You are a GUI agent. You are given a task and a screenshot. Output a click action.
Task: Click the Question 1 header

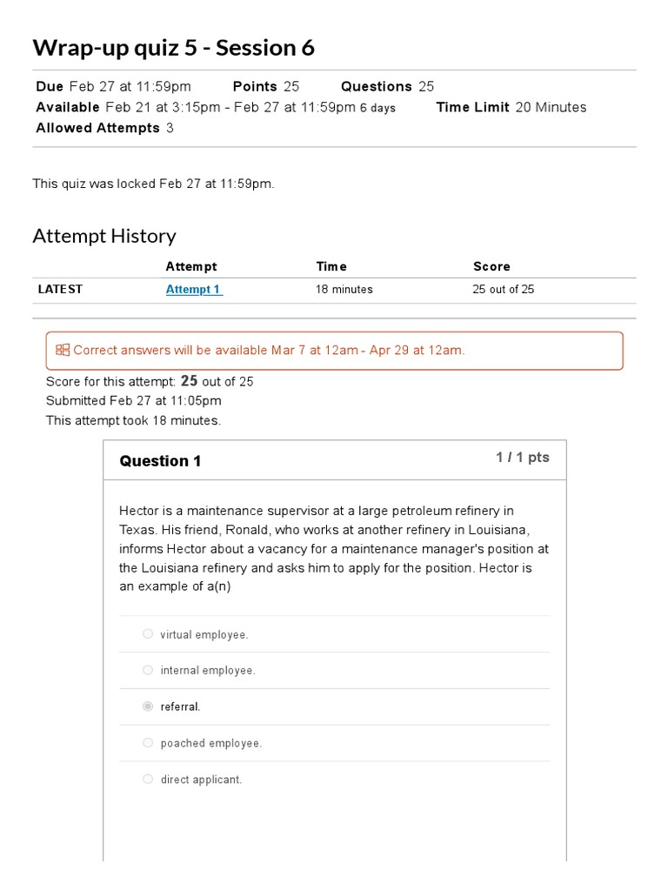[160, 461]
